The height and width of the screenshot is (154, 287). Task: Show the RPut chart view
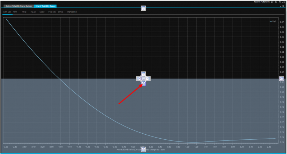pyautogui.click(x=24, y=12)
